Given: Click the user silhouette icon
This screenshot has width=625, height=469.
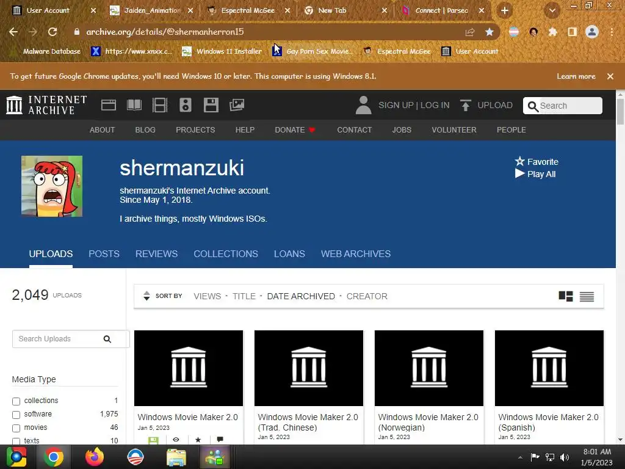Looking at the screenshot, I should [364, 105].
